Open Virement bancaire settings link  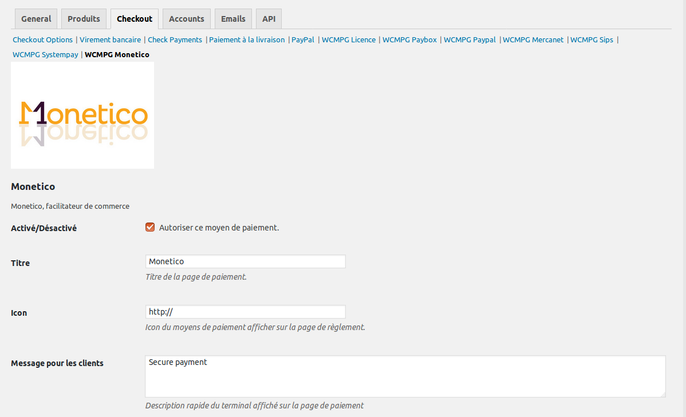point(111,40)
